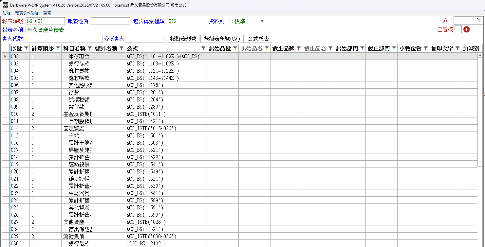Select the 序號 cell 026
485x247 pixels.
[20, 215]
